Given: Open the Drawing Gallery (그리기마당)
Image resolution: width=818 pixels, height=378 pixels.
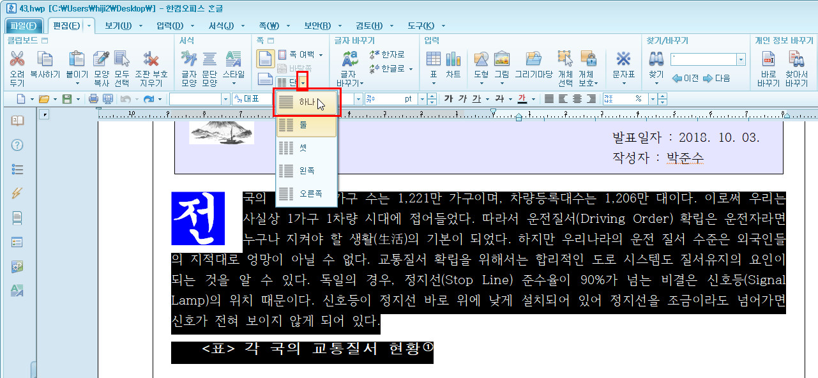Looking at the screenshot, I should coord(533,59).
